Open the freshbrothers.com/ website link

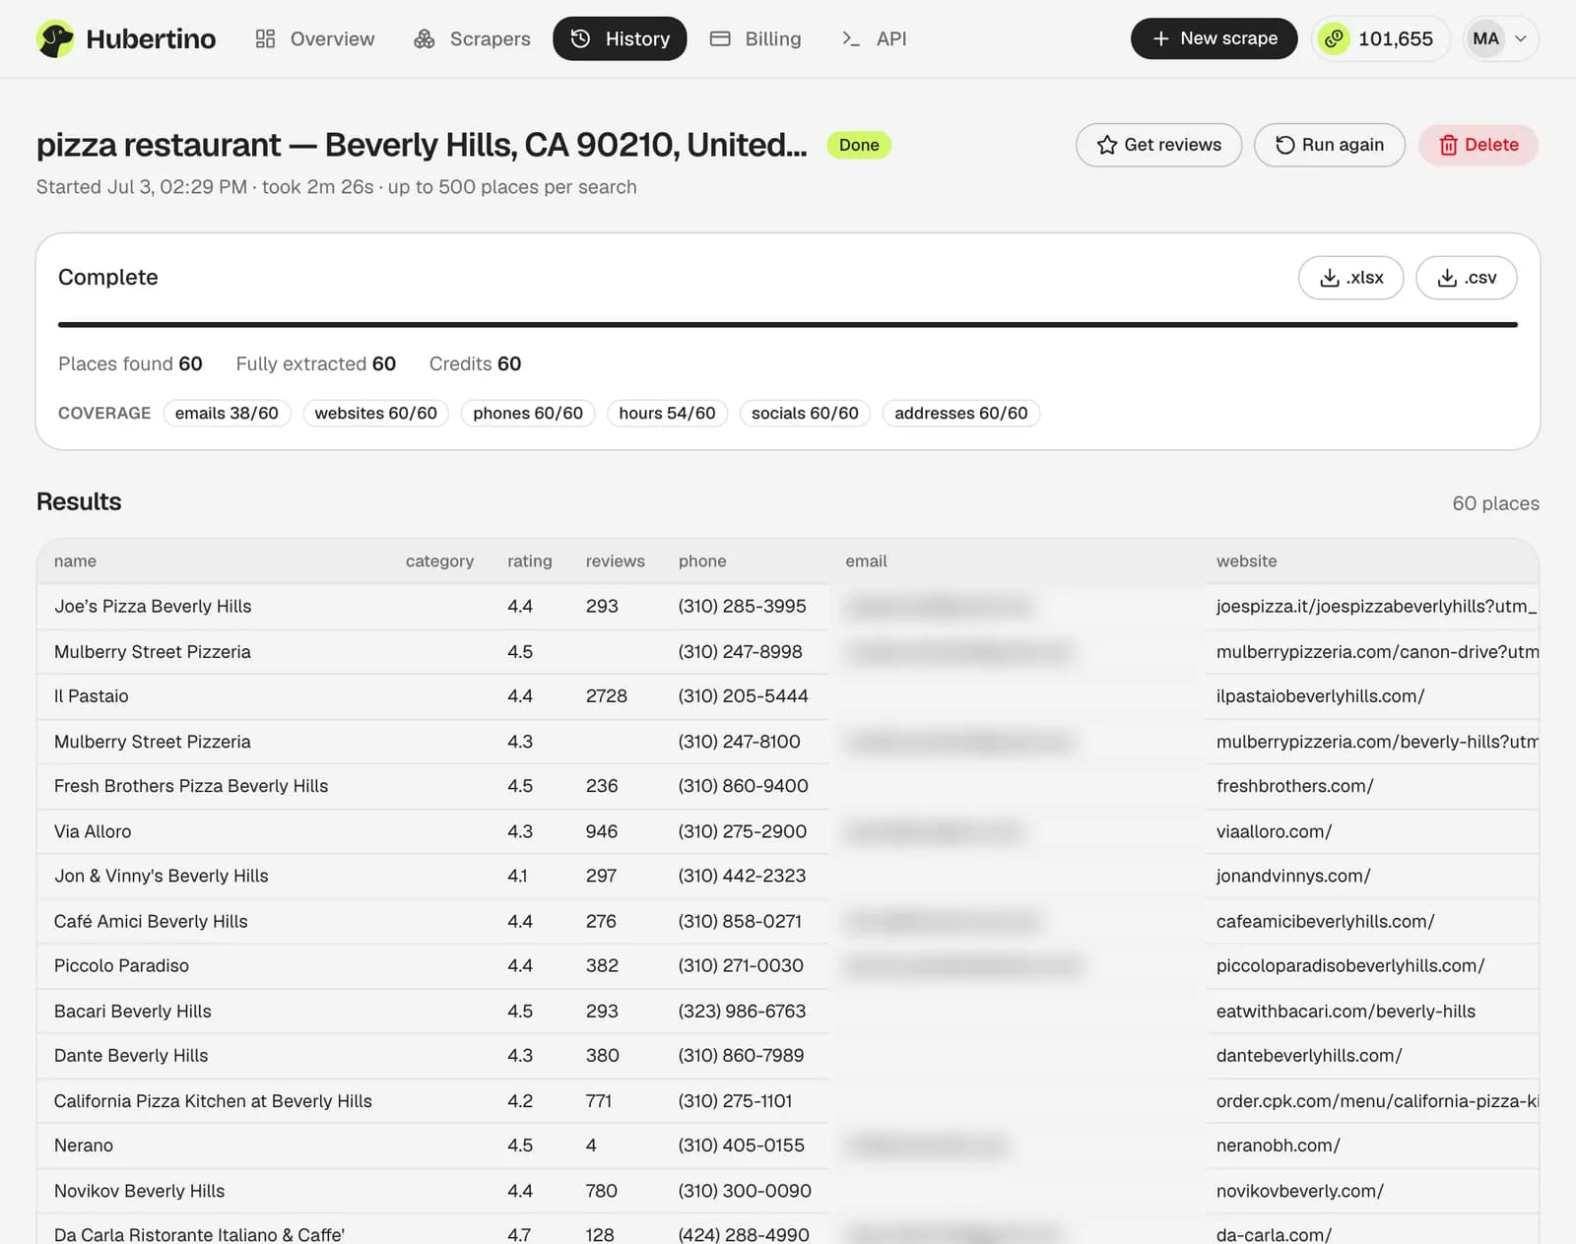coord(1294,786)
